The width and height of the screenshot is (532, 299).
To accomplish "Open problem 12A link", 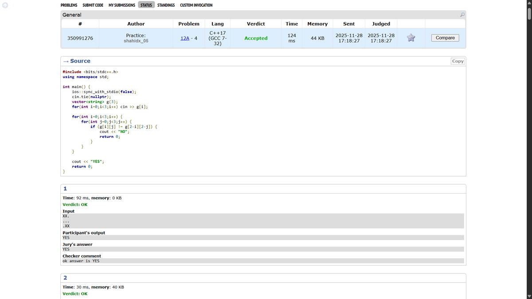I will point(186,38).
